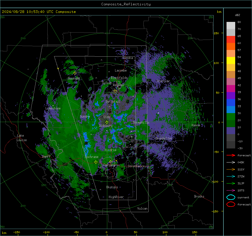The width and height of the screenshot is (252, 236).
Task: Click the Lake Louise label
Action: pyautogui.click(x=22, y=138)
